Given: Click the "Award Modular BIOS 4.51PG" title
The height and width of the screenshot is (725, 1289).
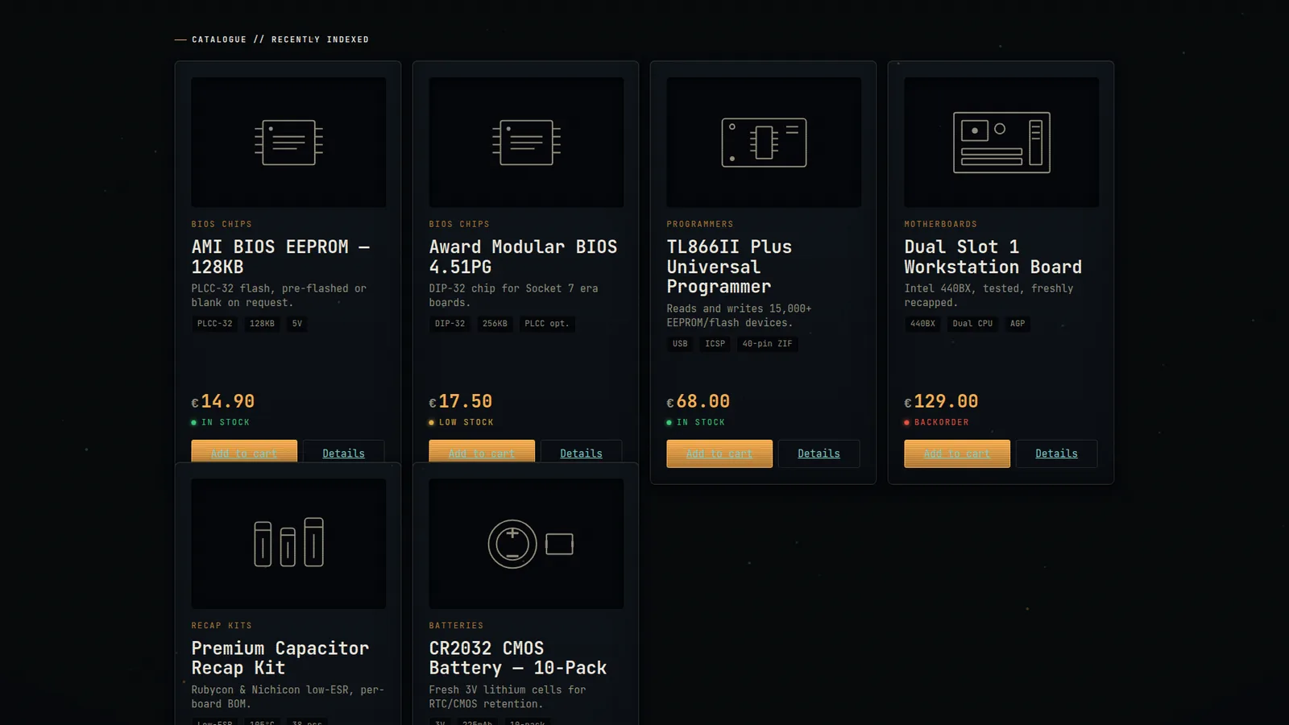Looking at the screenshot, I should 524,257.
